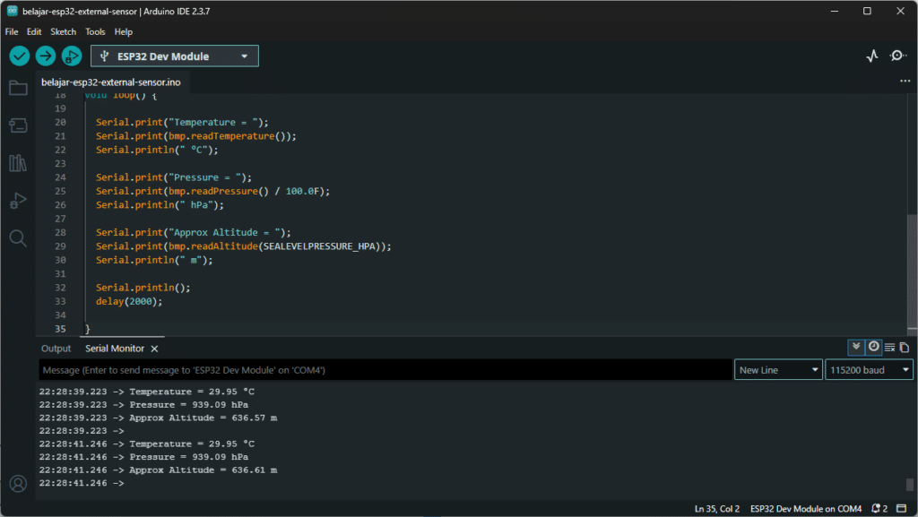Open Library Manager books icon
Viewport: 918px width, 517px height.
click(18, 163)
